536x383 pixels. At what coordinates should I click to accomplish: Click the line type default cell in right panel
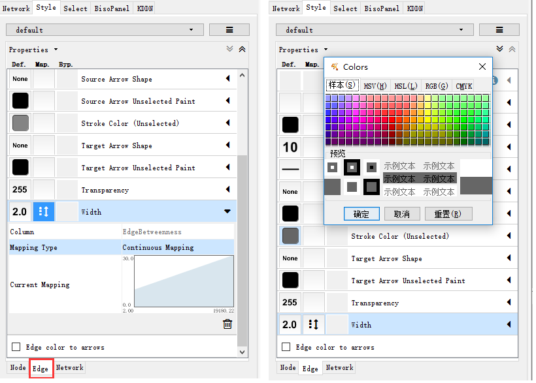(x=290, y=169)
